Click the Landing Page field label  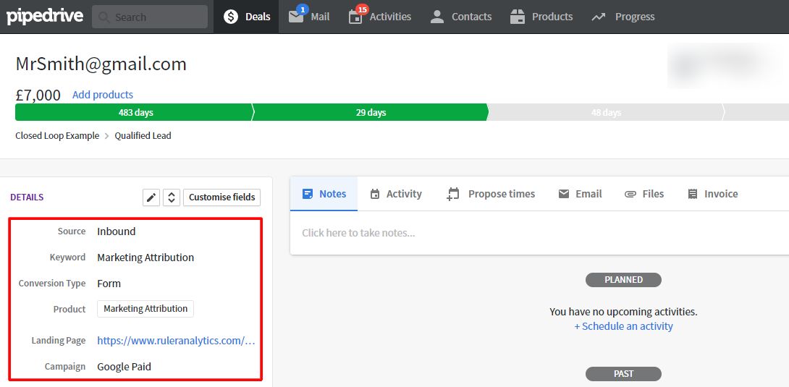59,341
